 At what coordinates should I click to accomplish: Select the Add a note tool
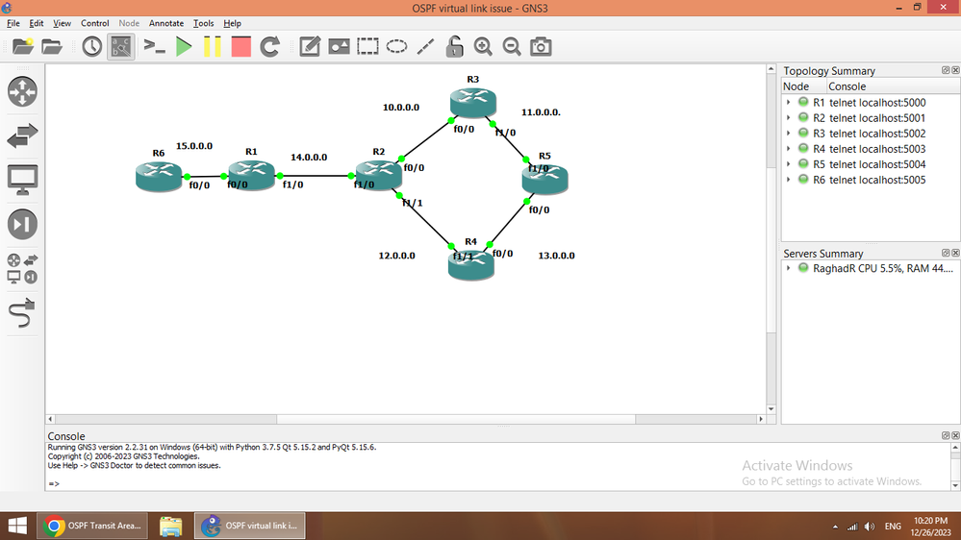310,46
